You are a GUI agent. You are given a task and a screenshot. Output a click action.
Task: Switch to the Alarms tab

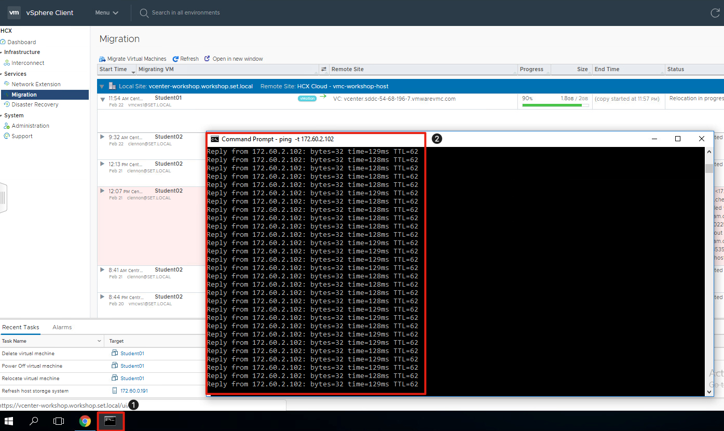tap(62, 327)
